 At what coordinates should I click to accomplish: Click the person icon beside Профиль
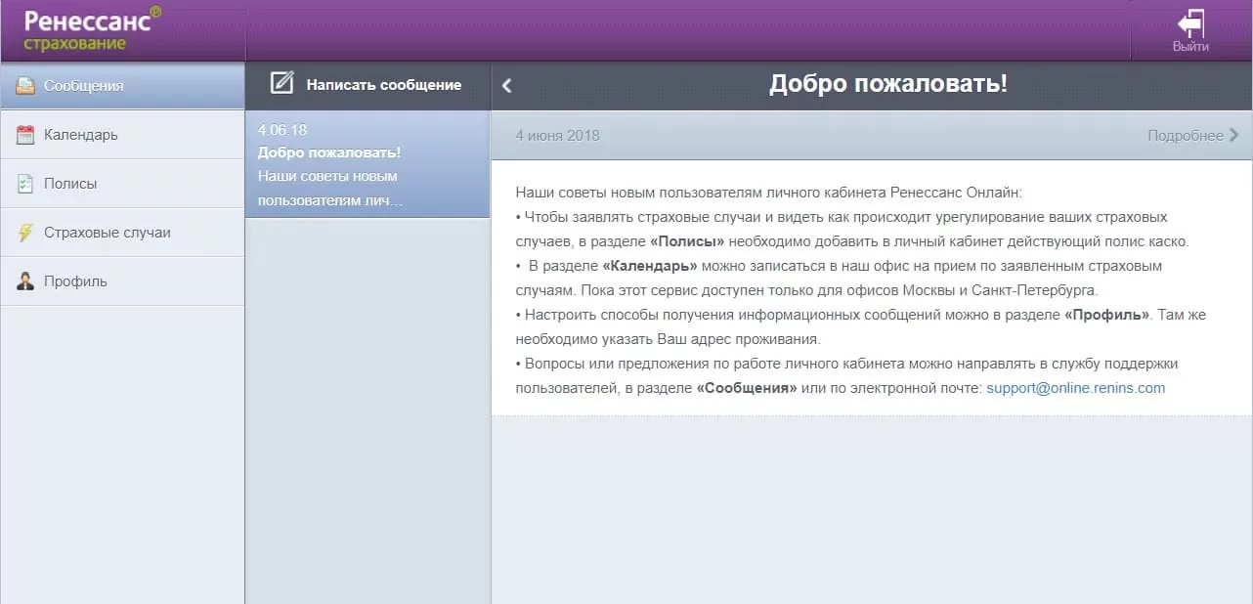point(25,281)
